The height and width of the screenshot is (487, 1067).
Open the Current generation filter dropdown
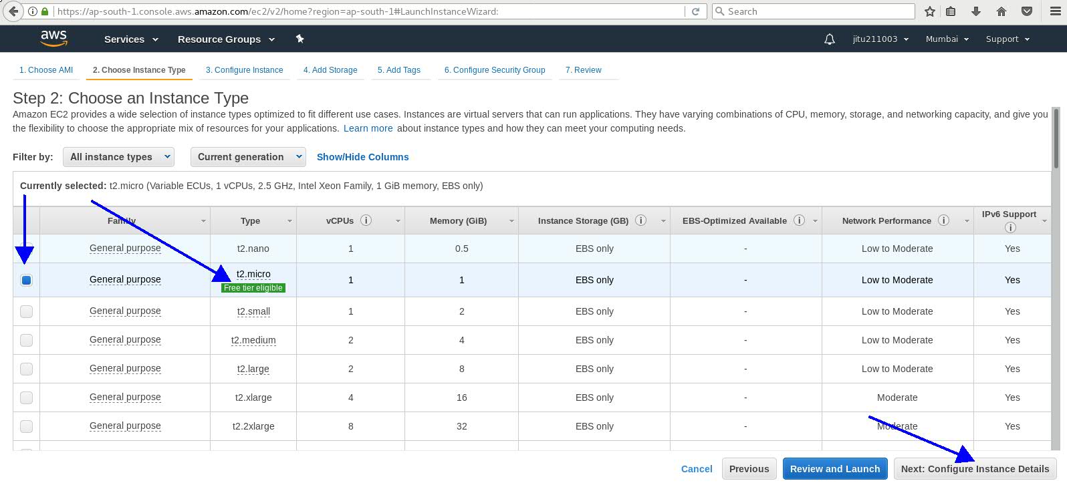click(x=248, y=157)
